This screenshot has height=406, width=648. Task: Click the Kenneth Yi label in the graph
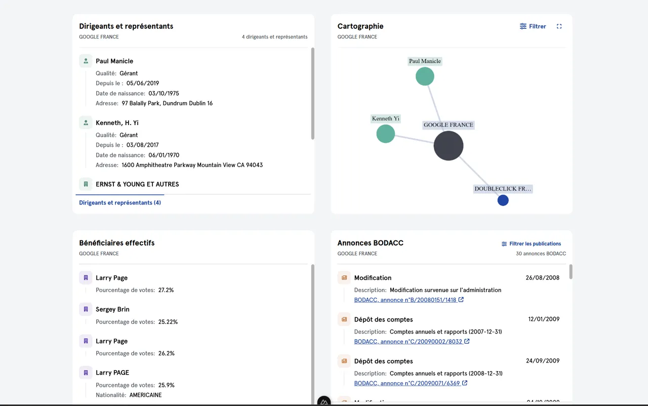386,118
